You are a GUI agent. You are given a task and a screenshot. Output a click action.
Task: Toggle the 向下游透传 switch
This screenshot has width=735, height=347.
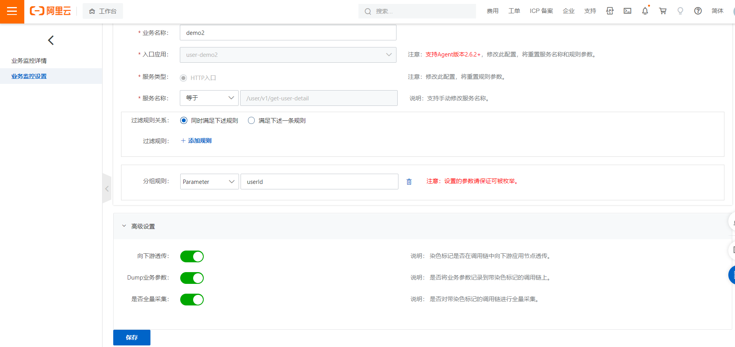(x=192, y=256)
